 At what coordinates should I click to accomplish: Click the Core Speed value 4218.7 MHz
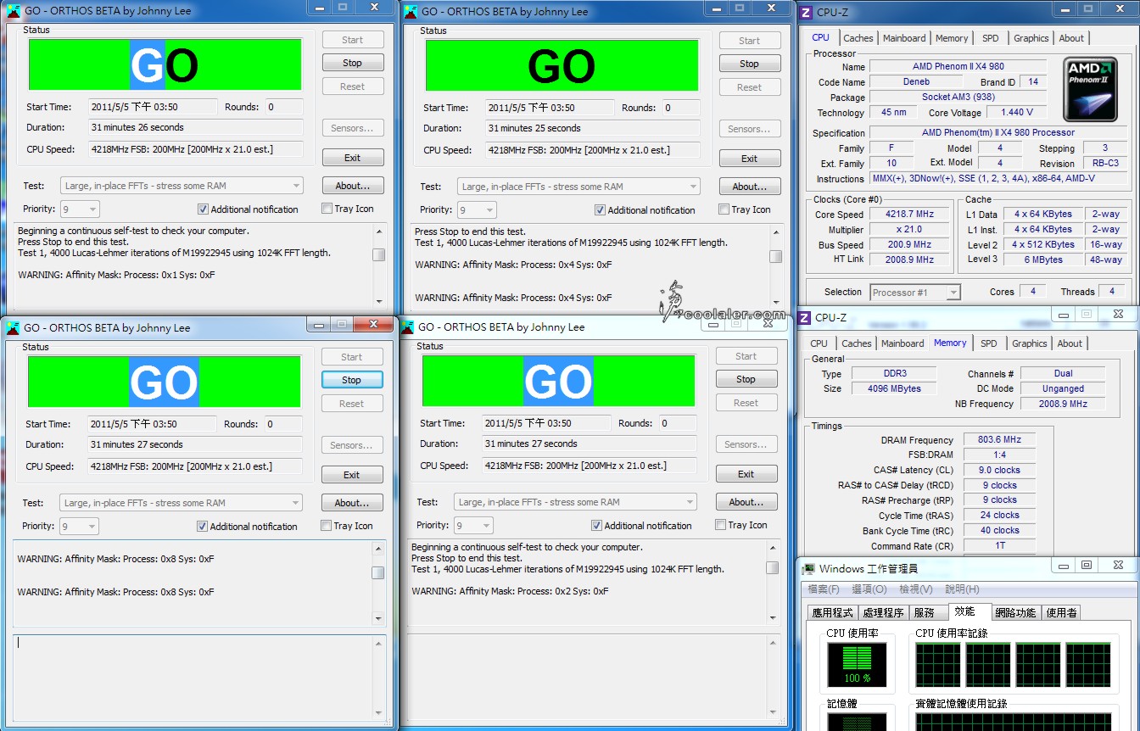[909, 215]
